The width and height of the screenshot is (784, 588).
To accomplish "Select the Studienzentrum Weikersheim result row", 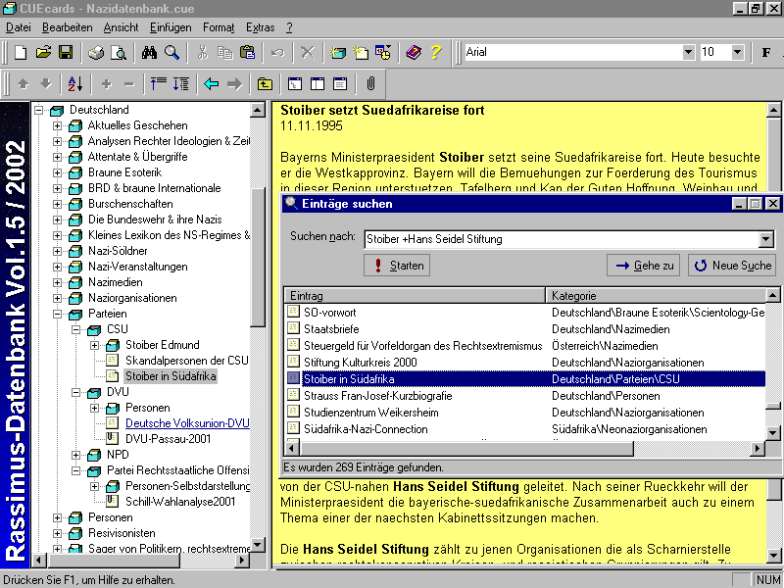I will click(525, 413).
